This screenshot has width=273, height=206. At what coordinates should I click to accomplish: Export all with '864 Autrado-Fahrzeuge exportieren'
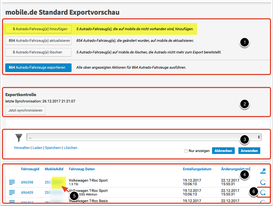[38, 68]
